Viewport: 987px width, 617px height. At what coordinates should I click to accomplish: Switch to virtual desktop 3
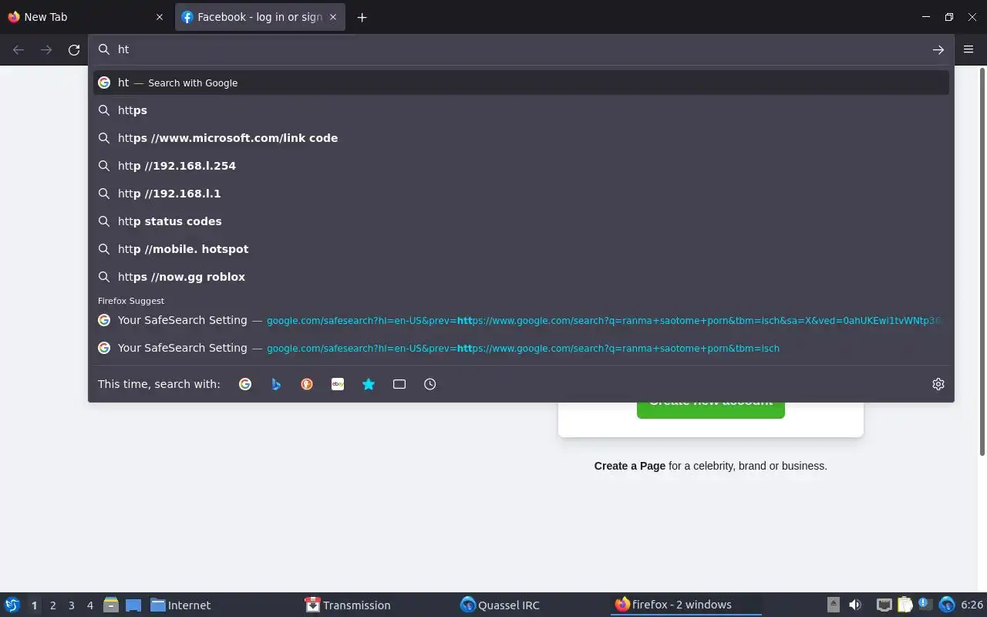coord(71,605)
